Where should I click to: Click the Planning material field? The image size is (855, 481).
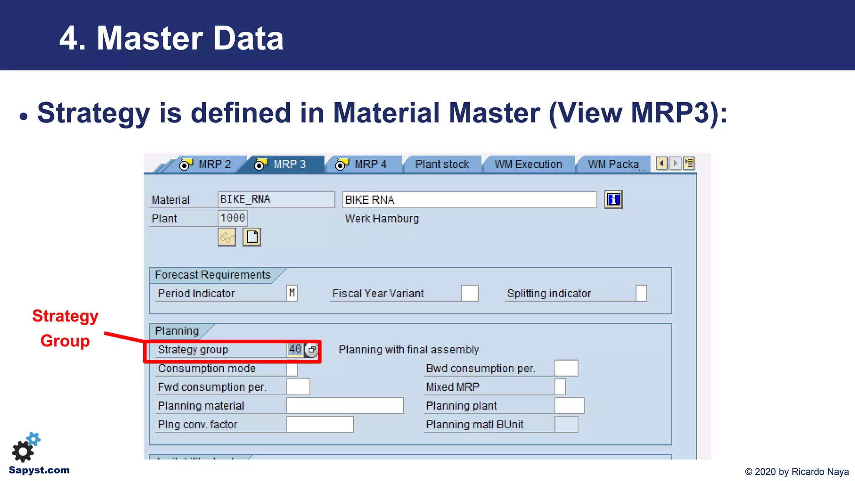point(345,405)
